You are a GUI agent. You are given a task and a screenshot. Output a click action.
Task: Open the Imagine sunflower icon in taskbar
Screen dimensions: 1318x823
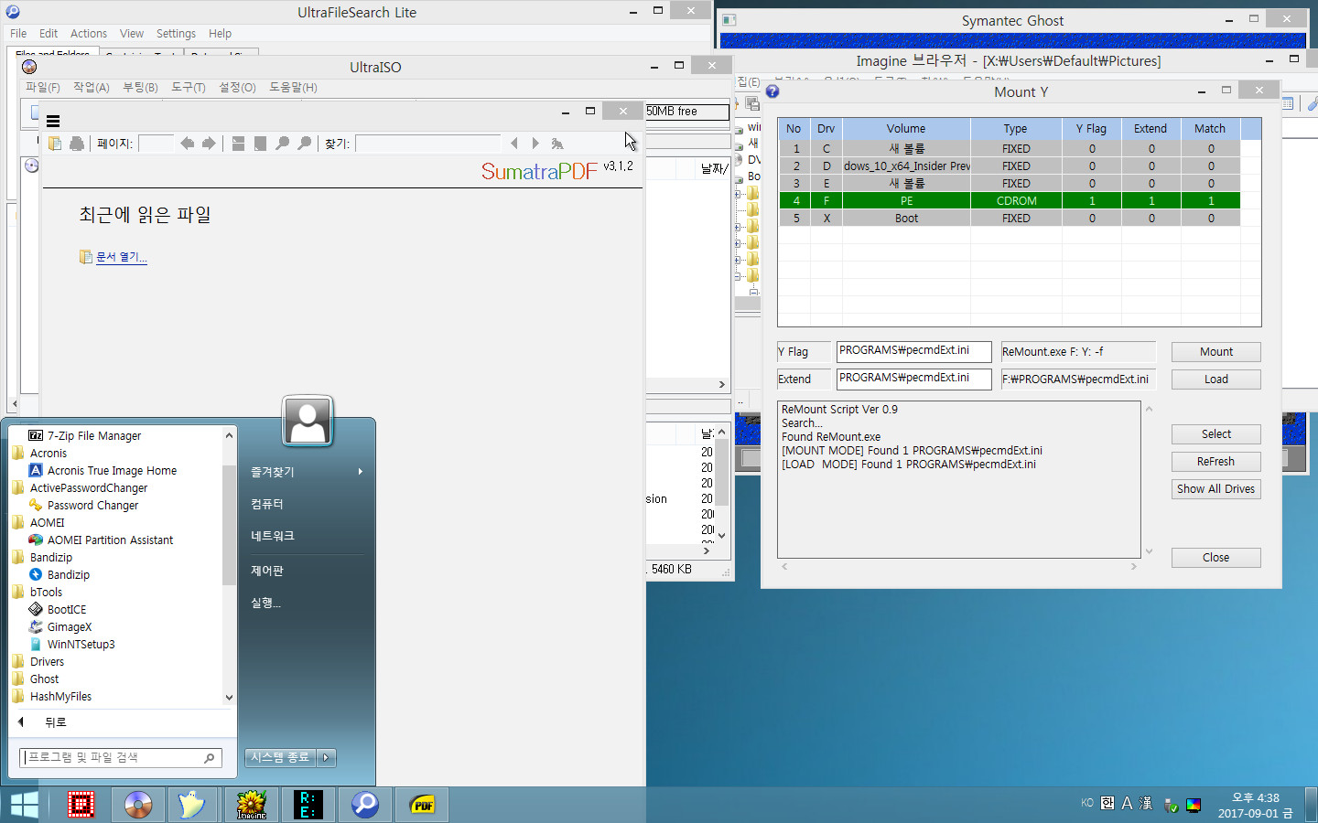click(252, 805)
